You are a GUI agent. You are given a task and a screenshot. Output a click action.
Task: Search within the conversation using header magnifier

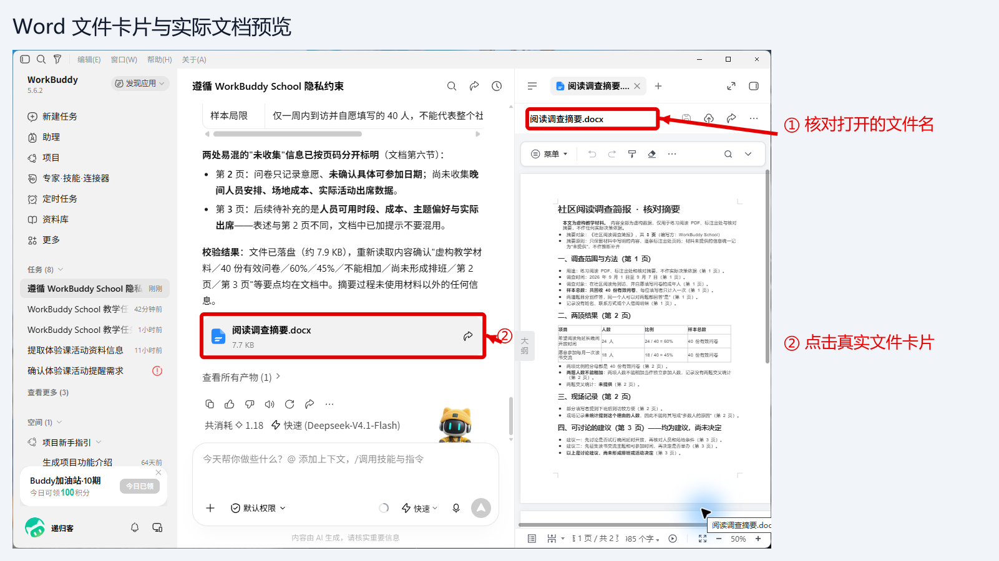(452, 86)
